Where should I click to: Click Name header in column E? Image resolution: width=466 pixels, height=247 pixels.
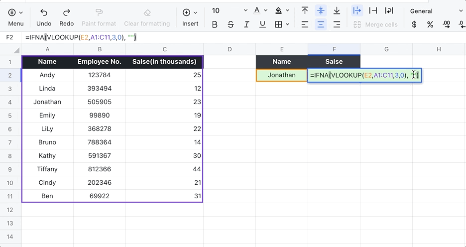click(282, 62)
